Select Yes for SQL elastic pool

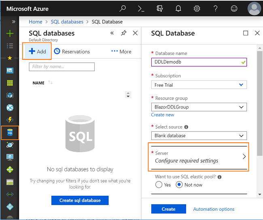159,185
